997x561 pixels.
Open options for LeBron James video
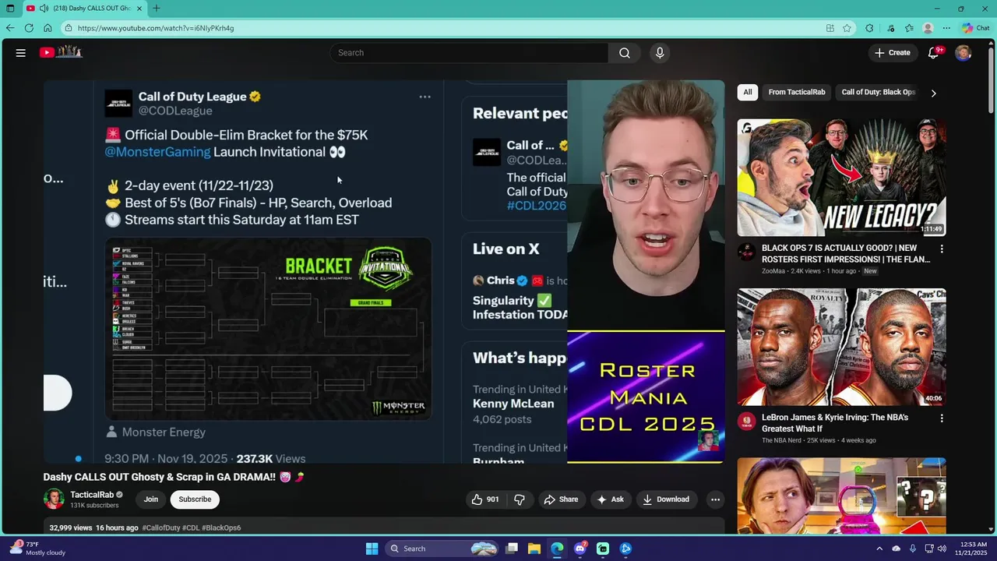pyautogui.click(x=942, y=418)
